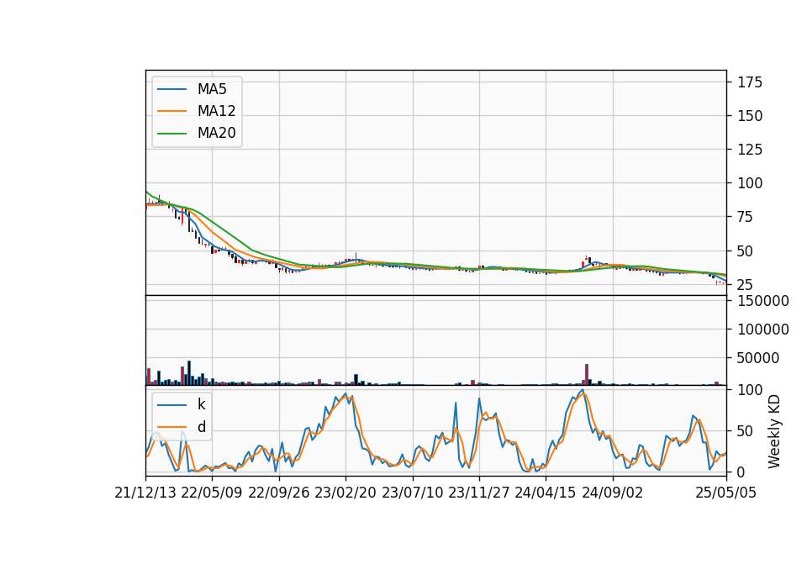Click the Weekly KD axis label

tap(773, 432)
